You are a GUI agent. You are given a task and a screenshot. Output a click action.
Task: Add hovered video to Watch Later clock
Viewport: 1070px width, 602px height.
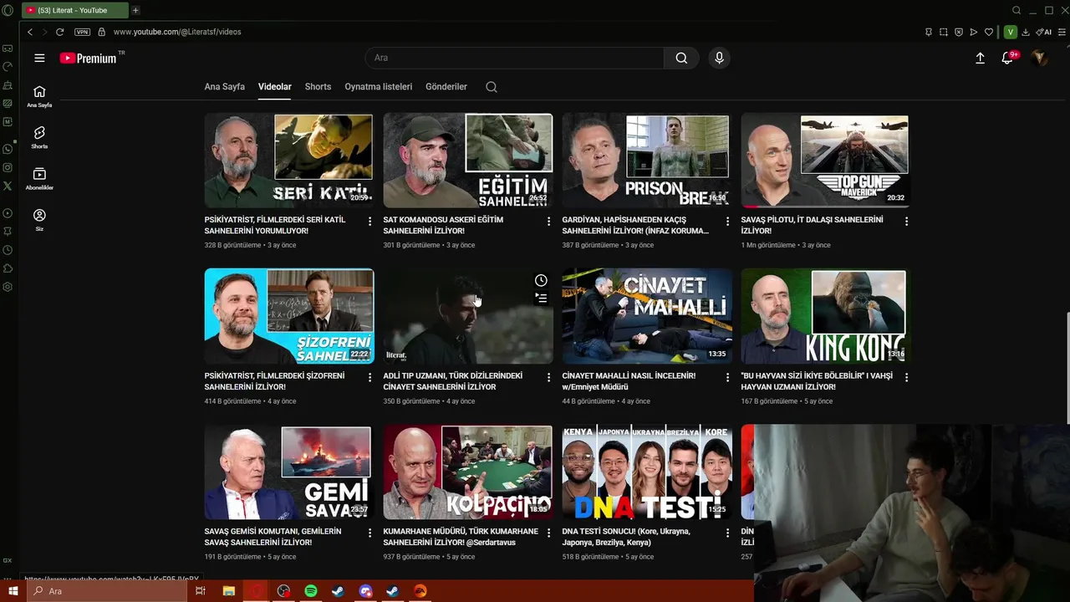[541, 280]
